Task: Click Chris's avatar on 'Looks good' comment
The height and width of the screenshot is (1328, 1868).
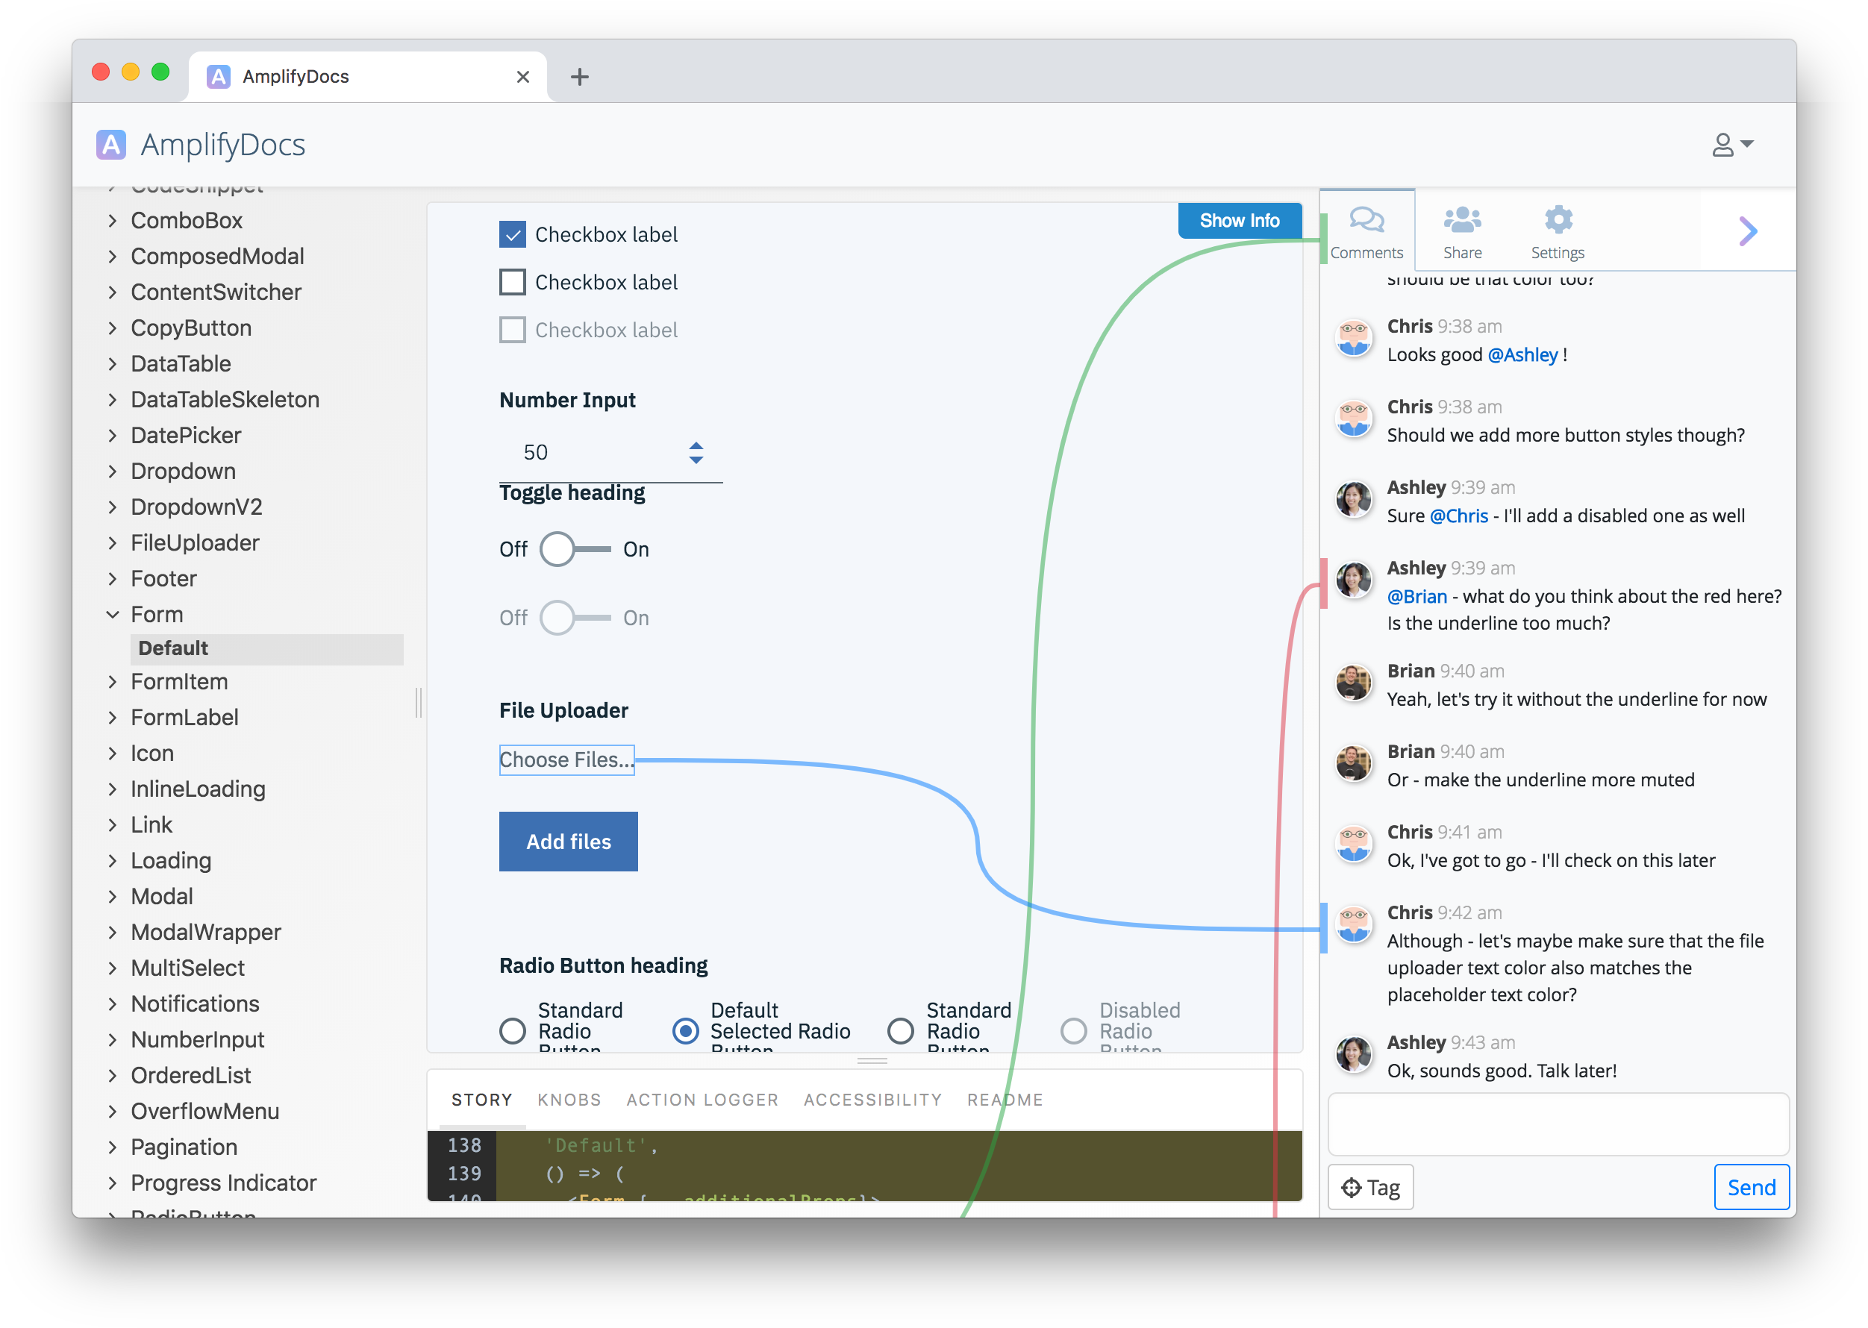Action: (1354, 338)
